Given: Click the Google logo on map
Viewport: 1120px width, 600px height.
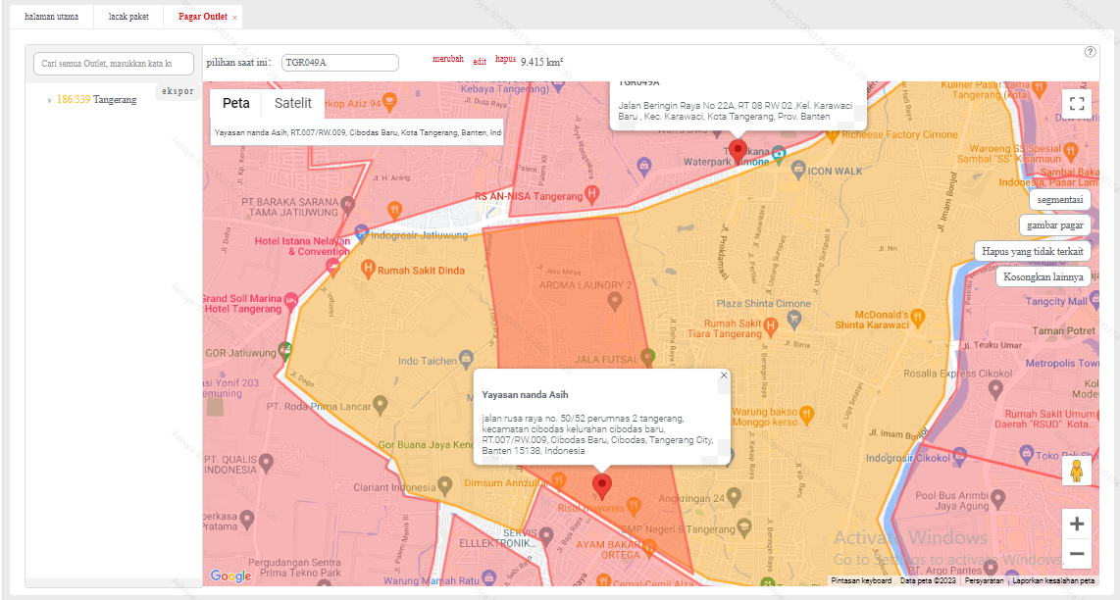Looking at the screenshot, I should pos(230,575).
